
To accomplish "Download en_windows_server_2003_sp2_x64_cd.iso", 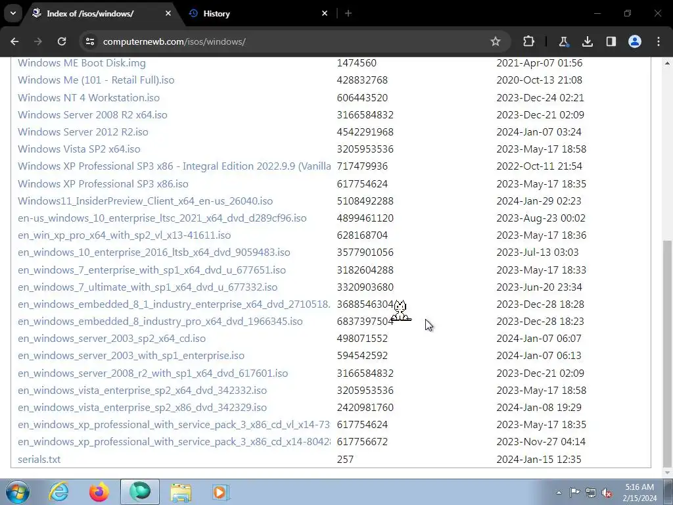I will click(x=112, y=339).
